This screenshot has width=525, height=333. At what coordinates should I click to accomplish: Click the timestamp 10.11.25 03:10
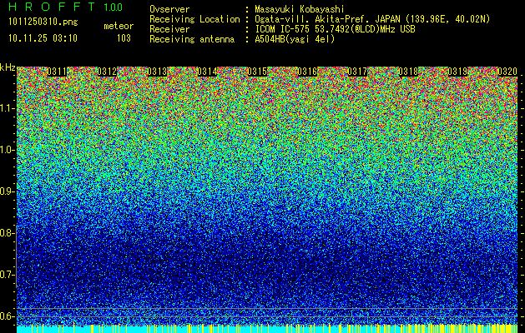[43, 38]
